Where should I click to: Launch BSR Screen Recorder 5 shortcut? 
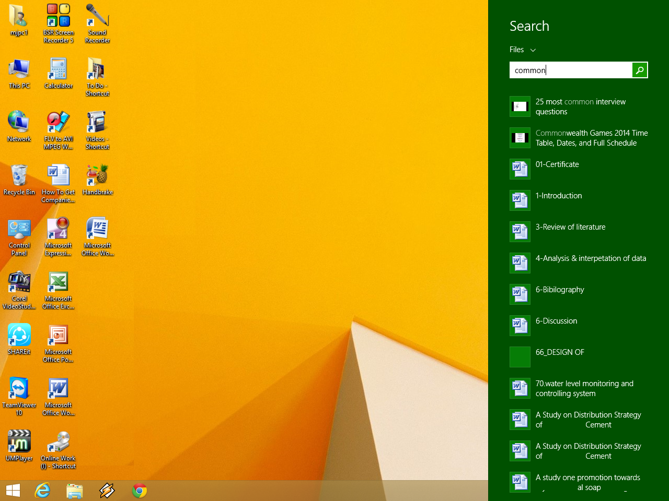coord(59,24)
